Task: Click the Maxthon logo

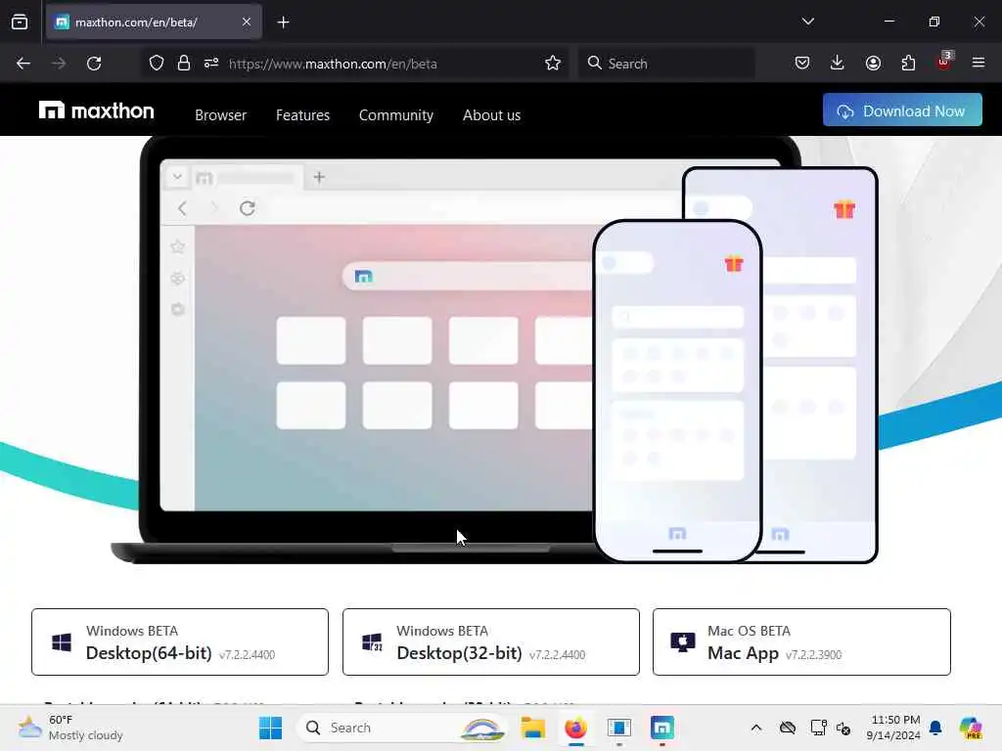Action: pyautogui.click(x=96, y=111)
